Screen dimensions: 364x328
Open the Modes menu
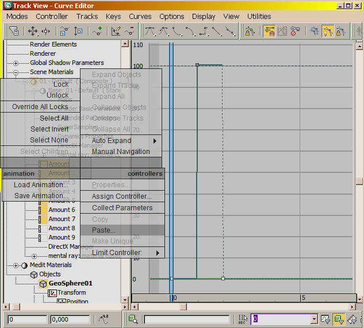click(x=17, y=17)
